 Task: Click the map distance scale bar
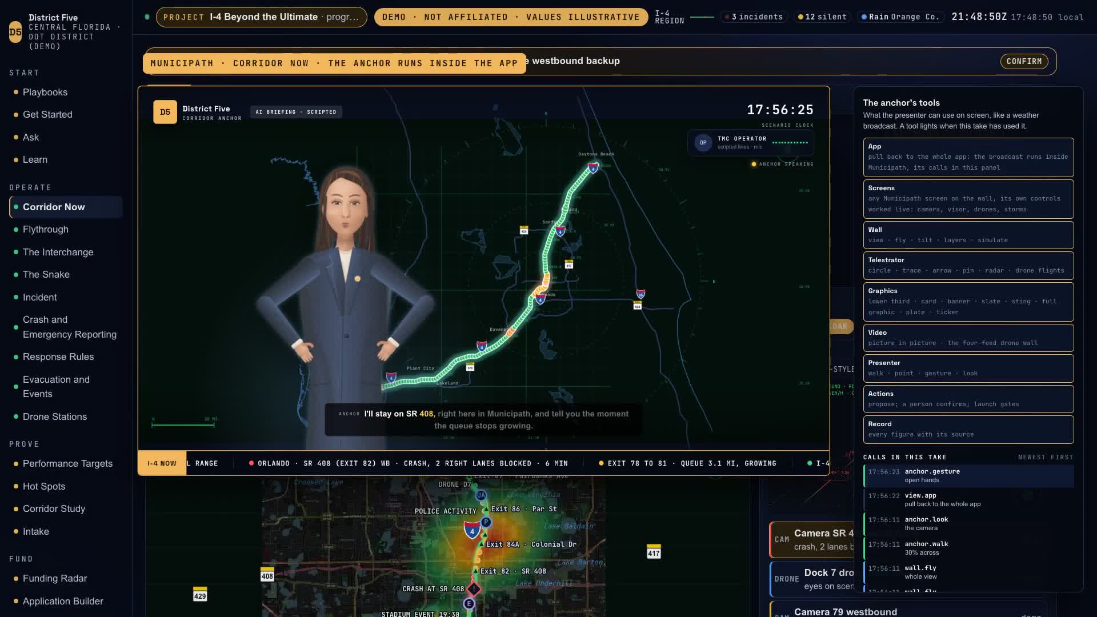pyautogui.click(x=184, y=424)
